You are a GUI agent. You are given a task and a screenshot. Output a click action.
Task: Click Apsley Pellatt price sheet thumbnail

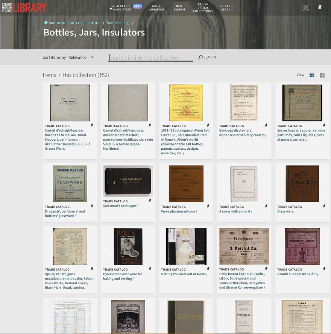tap(70, 246)
